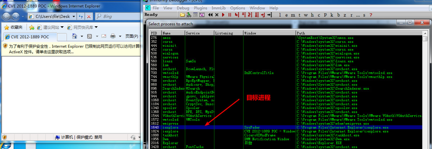Click the purple K toolbar icon in Immunity
The width and height of the screenshot is (432, 149).
[202, 15]
